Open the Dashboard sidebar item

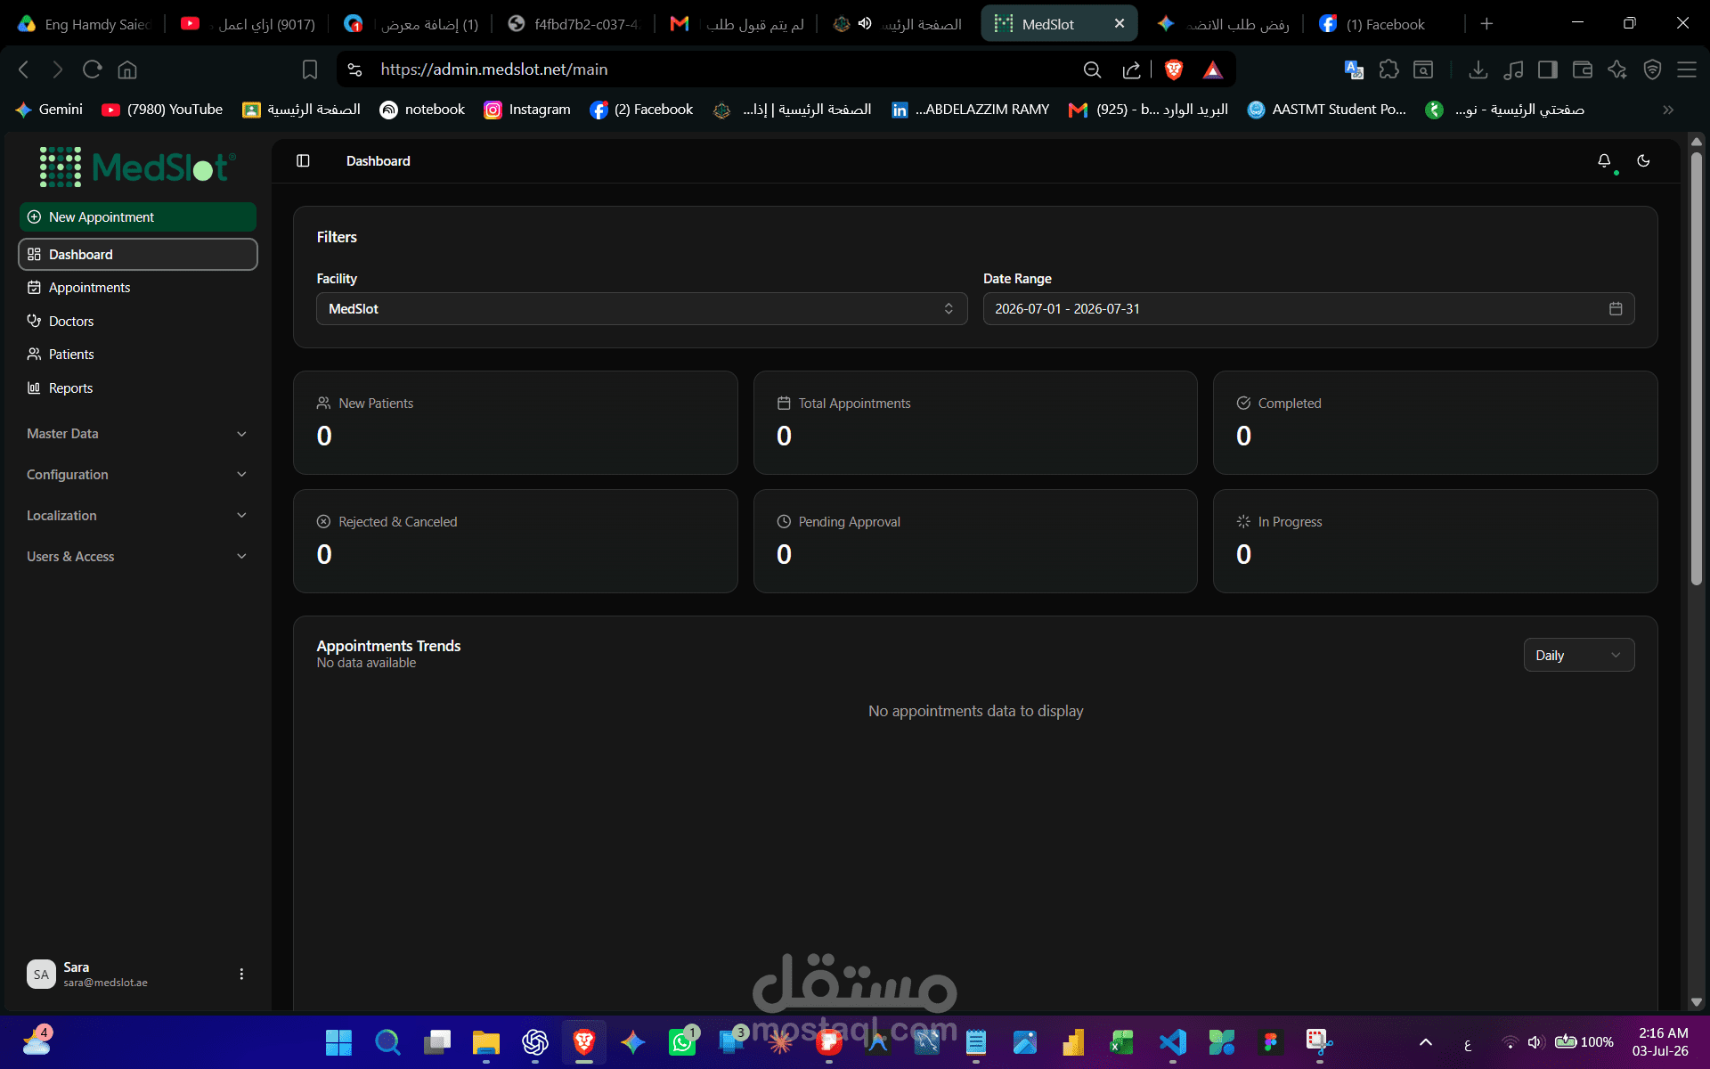(x=138, y=254)
